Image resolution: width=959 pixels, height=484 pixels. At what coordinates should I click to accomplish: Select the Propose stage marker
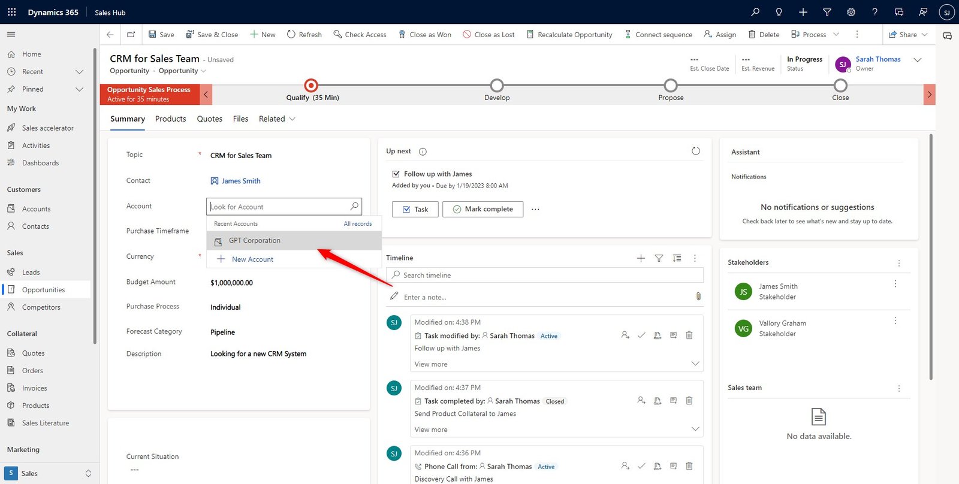pos(671,86)
